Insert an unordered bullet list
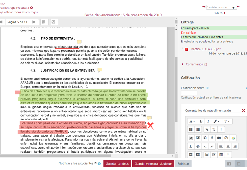 coord(191,130)
